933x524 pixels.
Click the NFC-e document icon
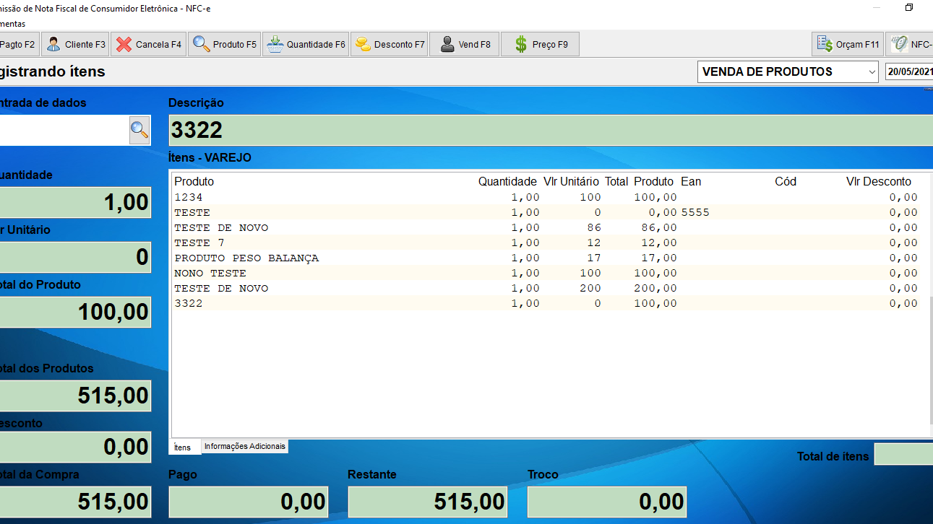click(899, 44)
